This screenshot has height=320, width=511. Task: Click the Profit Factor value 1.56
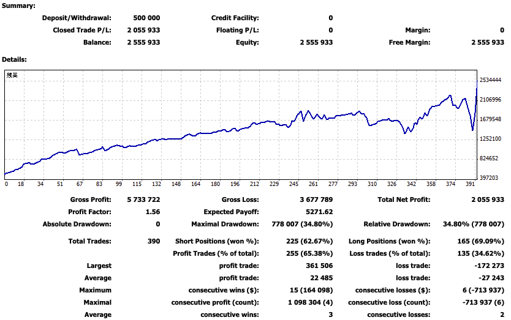153,212
